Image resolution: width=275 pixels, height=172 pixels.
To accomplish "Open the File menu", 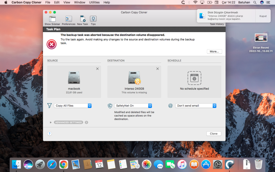I will point(48,2).
